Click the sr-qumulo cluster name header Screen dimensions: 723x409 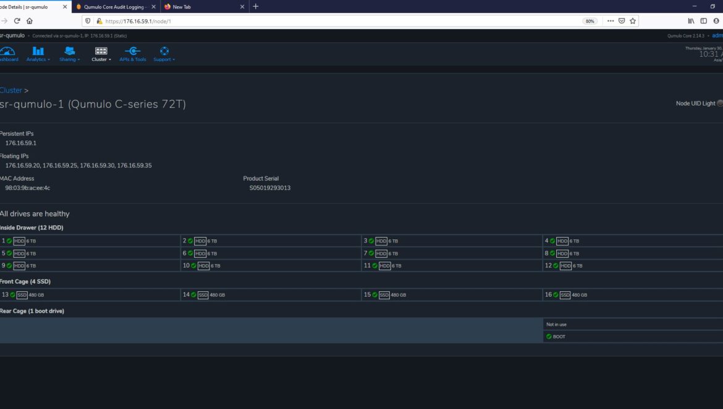tap(12, 35)
